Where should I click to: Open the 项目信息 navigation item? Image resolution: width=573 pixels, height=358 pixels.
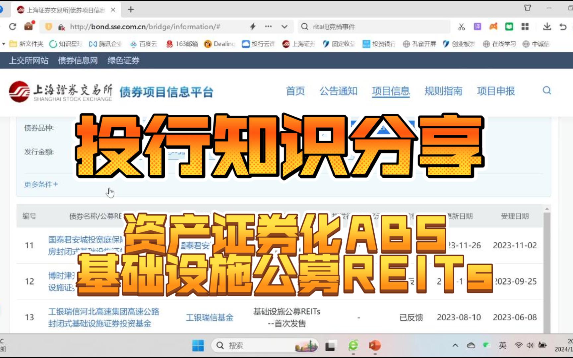point(391,91)
